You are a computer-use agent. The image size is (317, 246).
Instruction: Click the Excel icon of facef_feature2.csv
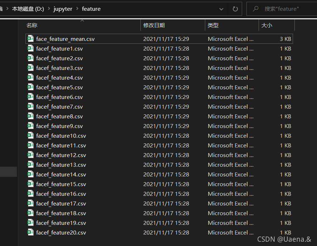(x=30, y=58)
